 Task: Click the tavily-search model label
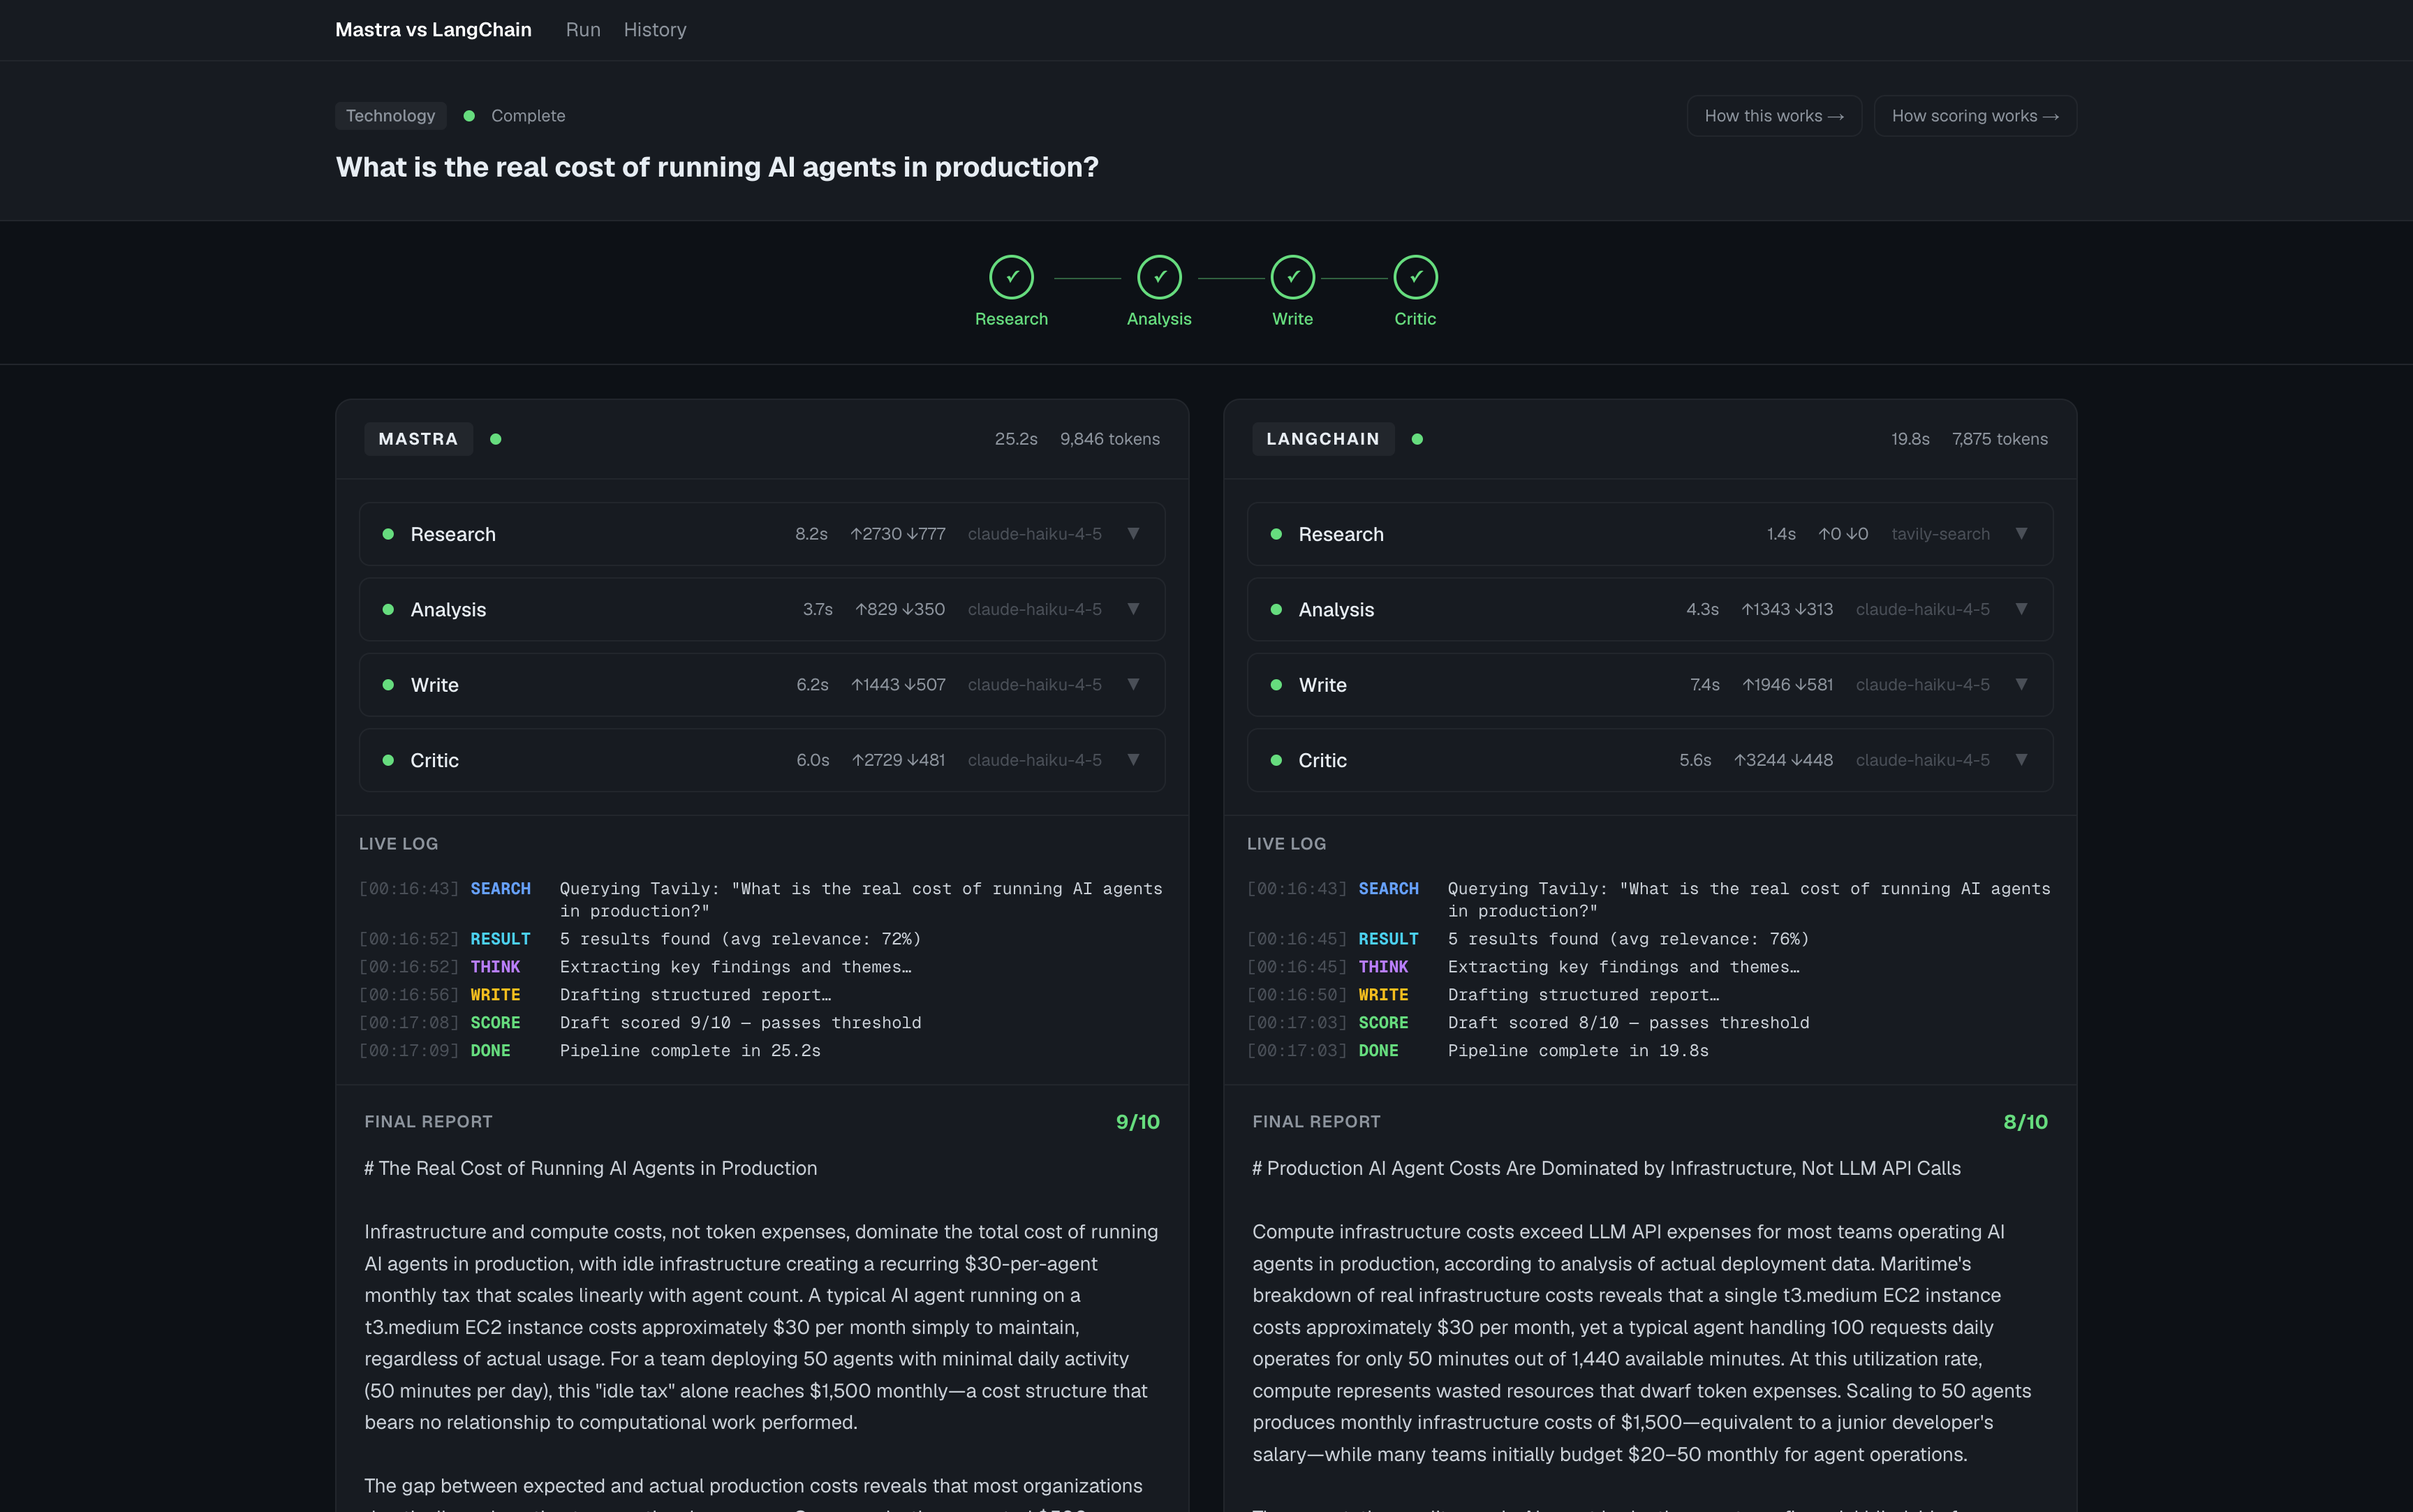pyautogui.click(x=1940, y=534)
